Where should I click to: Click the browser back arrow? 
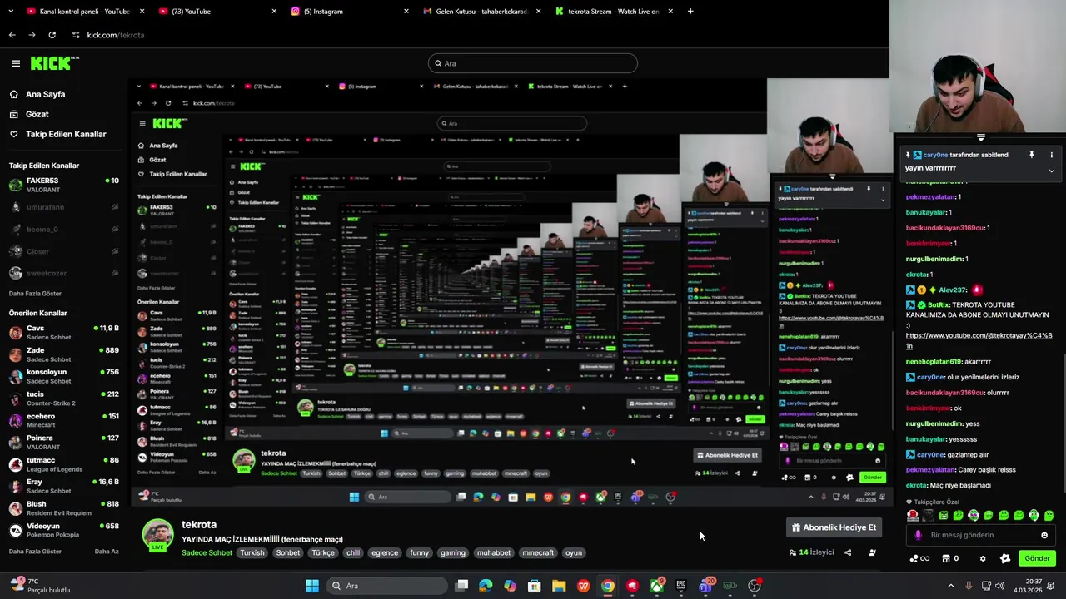(12, 35)
